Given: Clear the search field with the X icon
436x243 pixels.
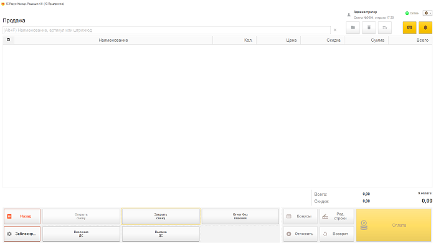Looking at the screenshot, I should [335, 30].
